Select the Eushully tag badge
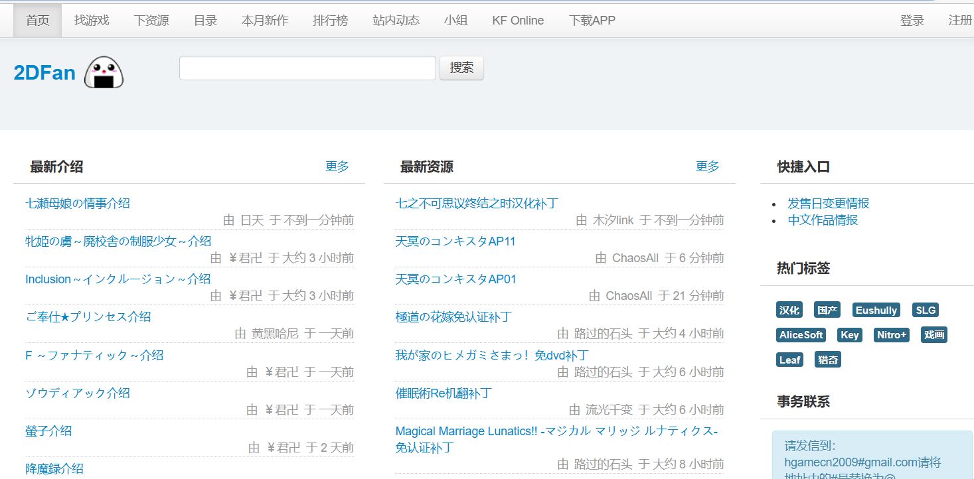 pyautogui.click(x=876, y=310)
